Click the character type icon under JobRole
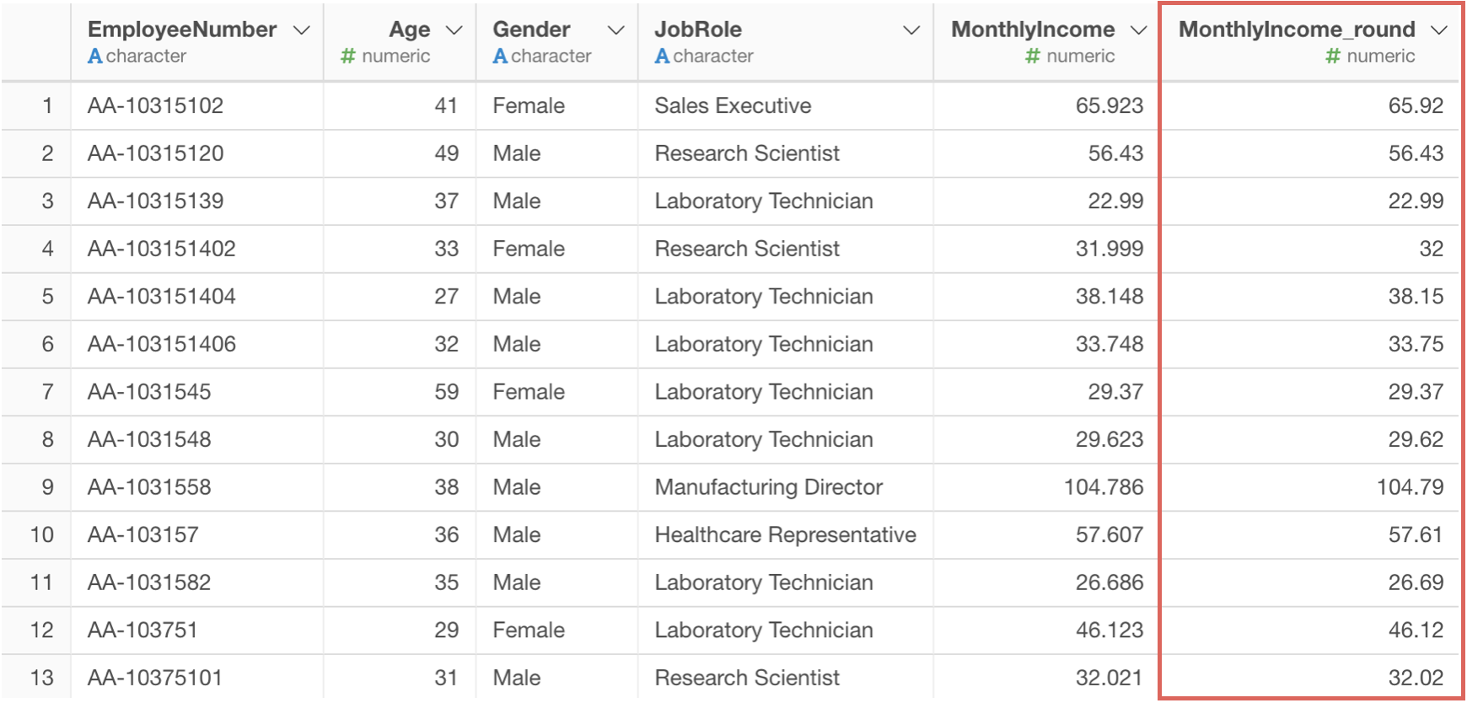 pos(662,56)
